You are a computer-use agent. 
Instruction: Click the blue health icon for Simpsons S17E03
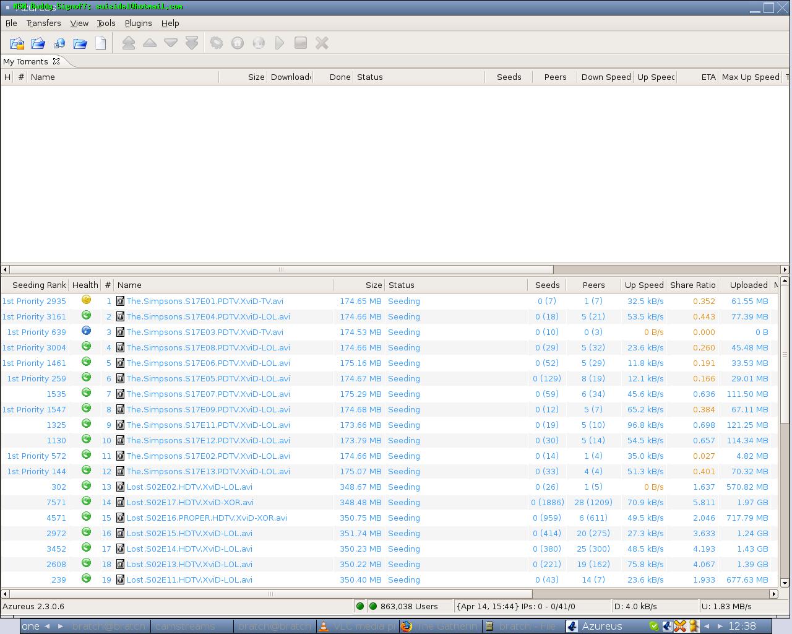86,331
